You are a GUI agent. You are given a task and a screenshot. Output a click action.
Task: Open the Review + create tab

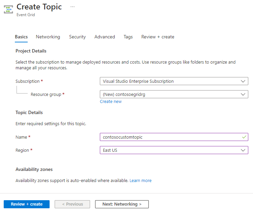pyautogui.click(x=158, y=37)
